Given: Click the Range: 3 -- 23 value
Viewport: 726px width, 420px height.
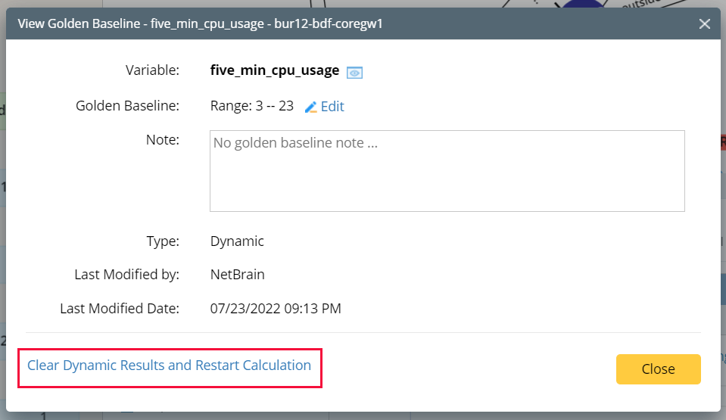Looking at the screenshot, I should 252,106.
